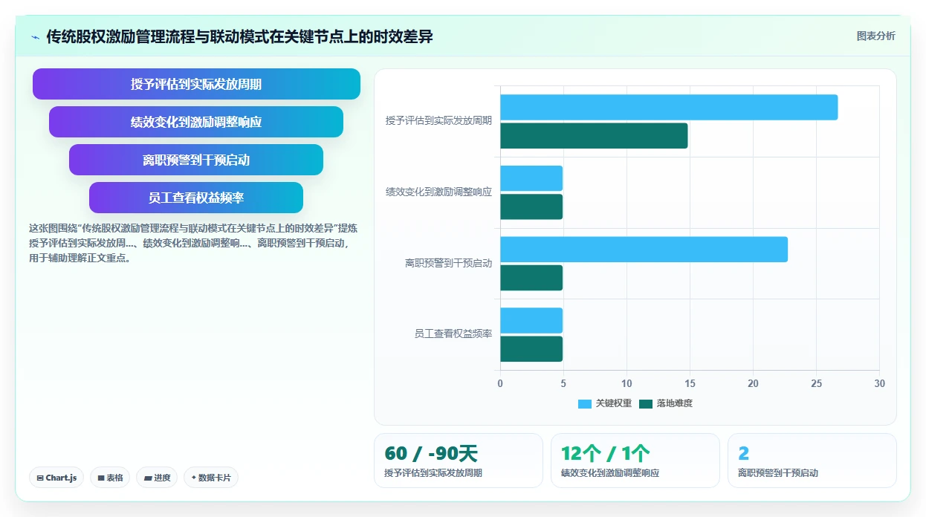926x517 pixels.
Task: Toggle the 落地难度 legend entry
Action: coord(666,403)
